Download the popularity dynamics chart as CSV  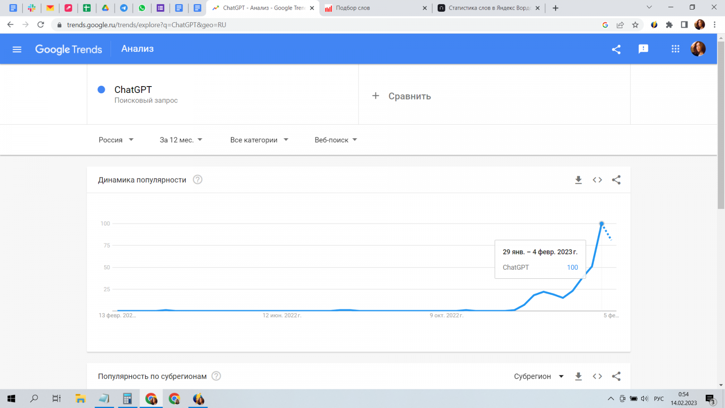(578, 180)
